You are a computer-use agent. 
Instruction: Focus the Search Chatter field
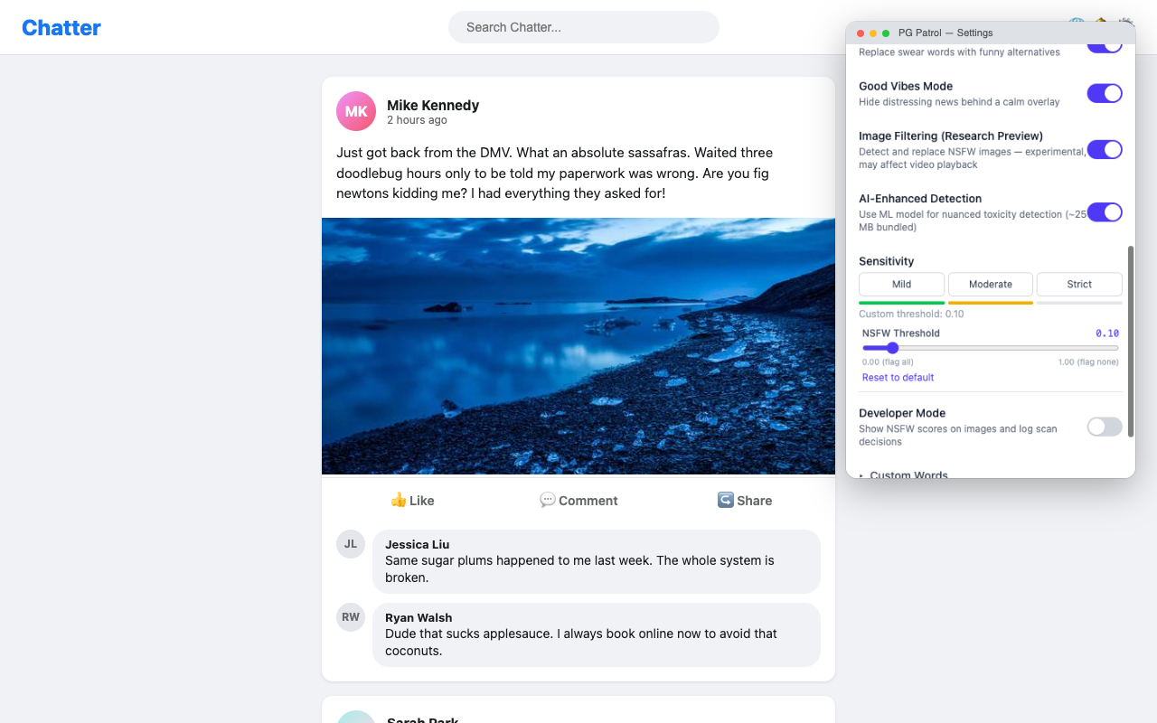pyautogui.click(x=584, y=27)
